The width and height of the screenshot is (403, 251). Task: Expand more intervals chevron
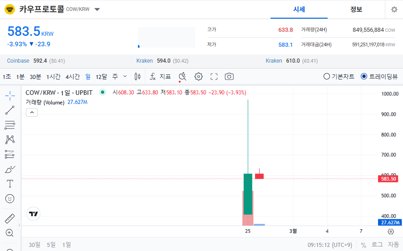[125, 76]
